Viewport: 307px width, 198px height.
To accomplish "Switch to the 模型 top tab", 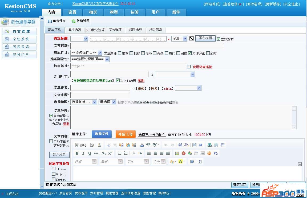I will coord(114,12).
